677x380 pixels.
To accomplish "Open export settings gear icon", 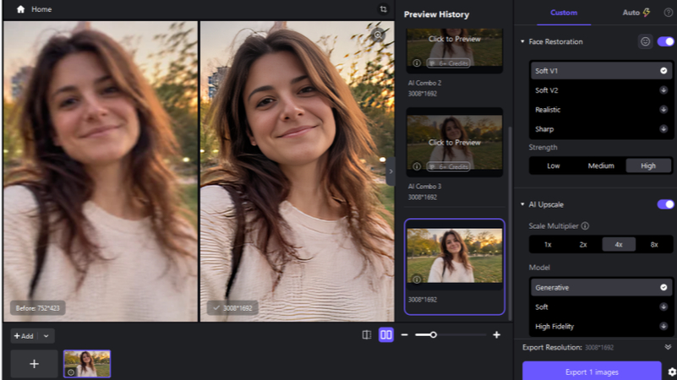I will click(x=672, y=372).
